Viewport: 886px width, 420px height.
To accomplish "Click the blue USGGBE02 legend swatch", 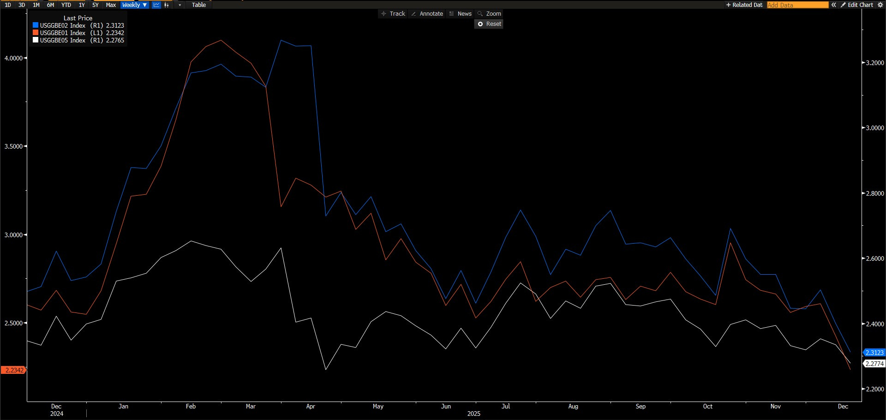I will [36, 25].
